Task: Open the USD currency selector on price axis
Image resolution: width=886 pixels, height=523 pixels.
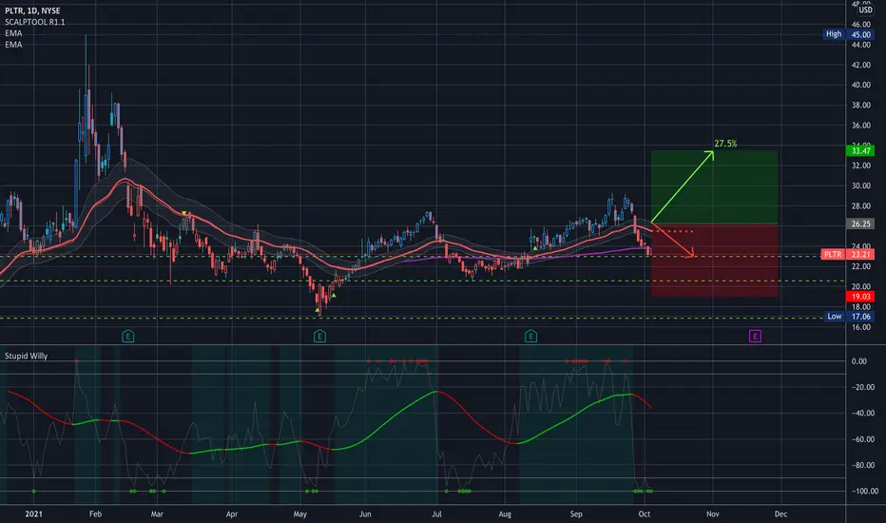Action: tap(865, 10)
